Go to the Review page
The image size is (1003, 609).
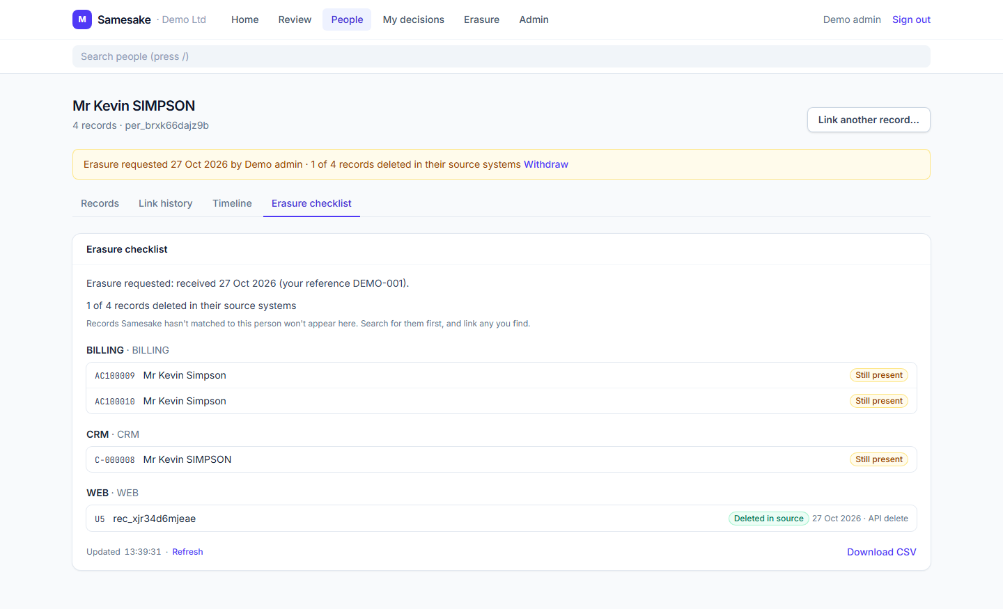click(295, 19)
